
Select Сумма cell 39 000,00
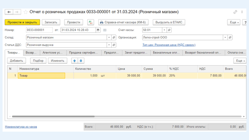(154, 76)
